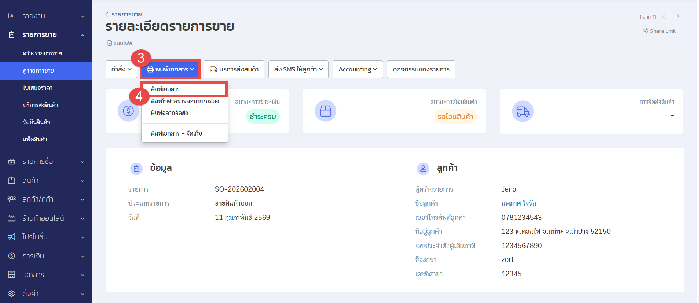Choose พิมพ์ฉลากจัดส่ง menu option
Image resolution: width=699 pixels, height=303 pixels.
pyautogui.click(x=169, y=113)
